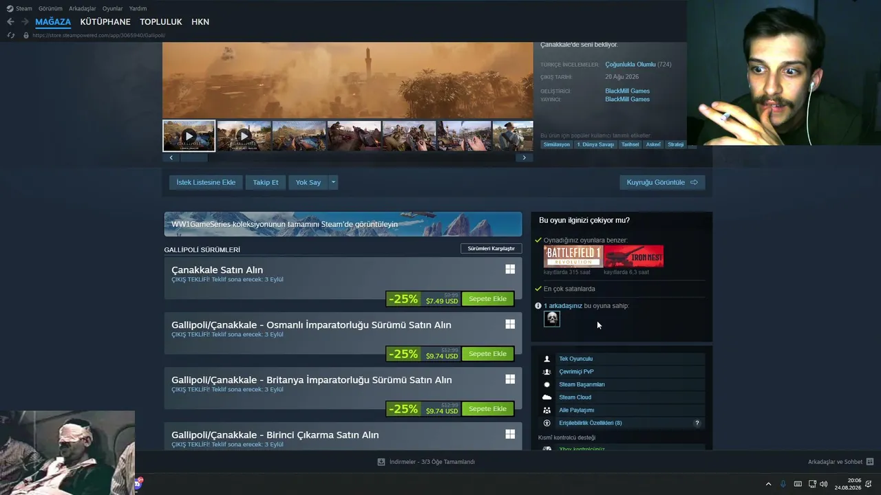The width and height of the screenshot is (881, 495).
Task: Select the Tarihsel tag
Action: tap(630, 144)
